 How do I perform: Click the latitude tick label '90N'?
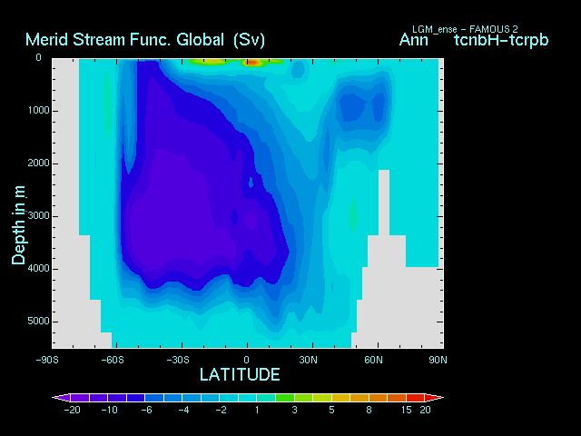(438, 360)
